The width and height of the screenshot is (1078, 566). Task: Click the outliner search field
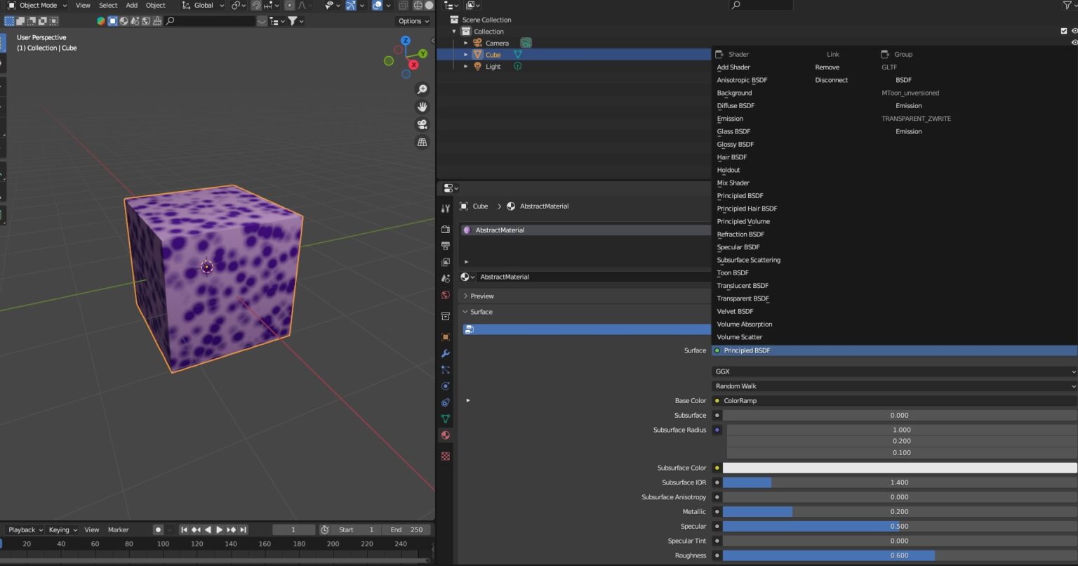pyautogui.click(x=761, y=6)
